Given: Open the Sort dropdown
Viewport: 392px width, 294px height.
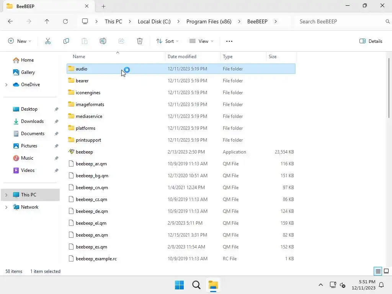Looking at the screenshot, I should [x=167, y=41].
